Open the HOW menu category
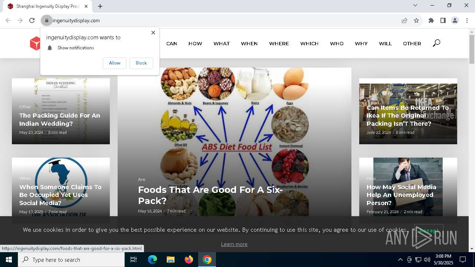Image resolution: width=475 pixels, height=267 pixels. (195, 43)
